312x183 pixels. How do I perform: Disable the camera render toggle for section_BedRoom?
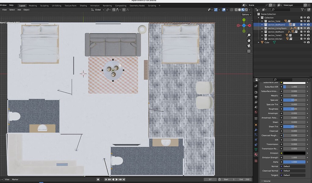tap(309, 32)
